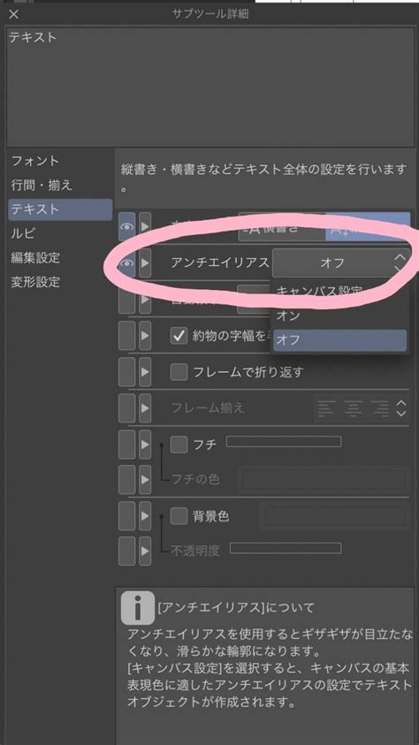Open the アンチエイリアス dropdown showing オフ

[341, 262]
